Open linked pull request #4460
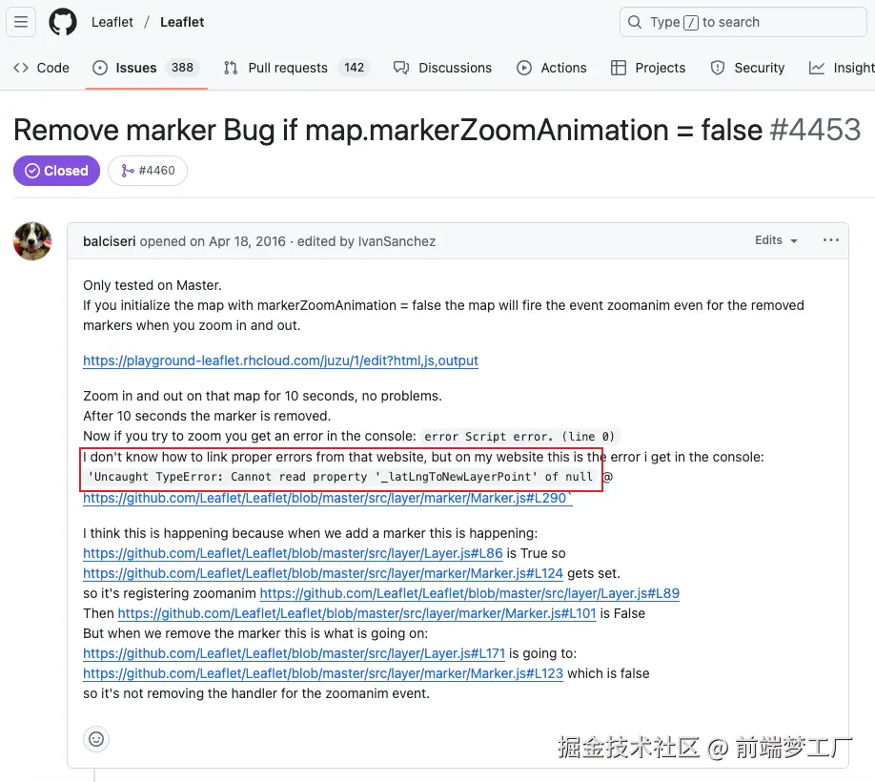The height and width of the screenshot is (782, 875). [148, 171]
